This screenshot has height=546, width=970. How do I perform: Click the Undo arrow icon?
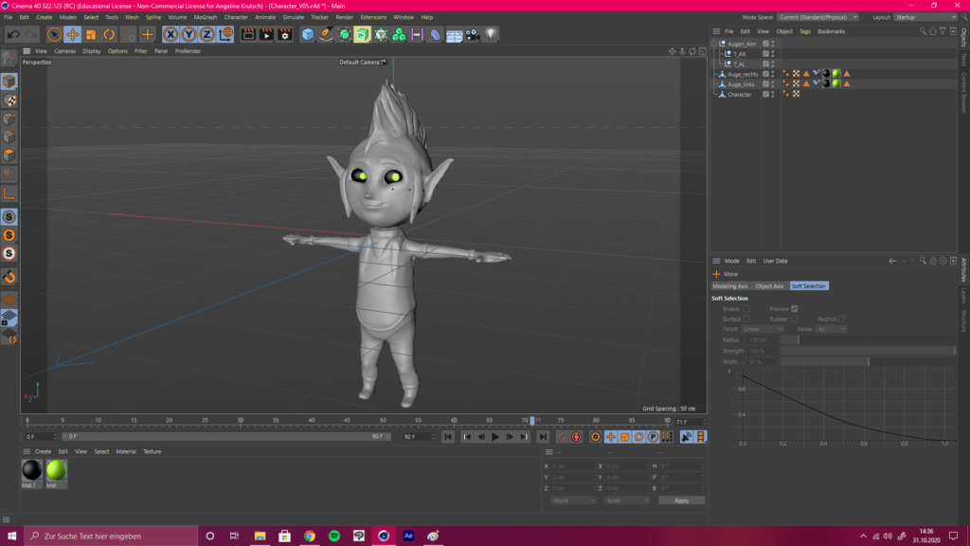(x=13, y=35)
